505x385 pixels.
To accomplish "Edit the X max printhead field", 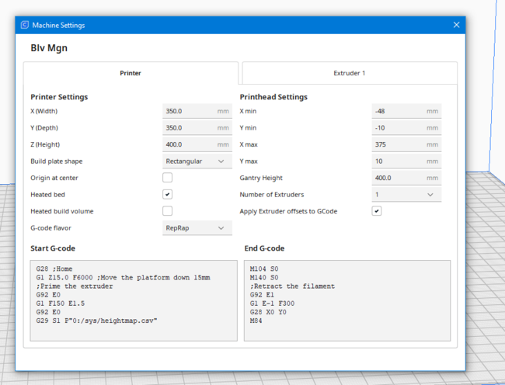I will (397, 144).
